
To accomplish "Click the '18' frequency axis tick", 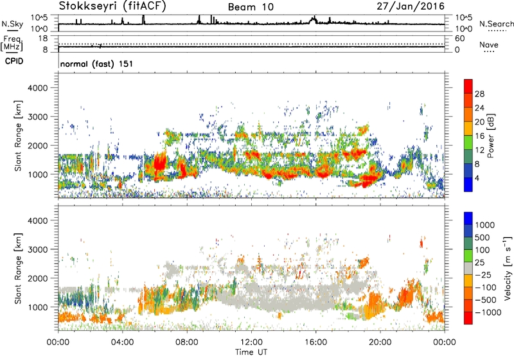I will (x=43, y=39).
